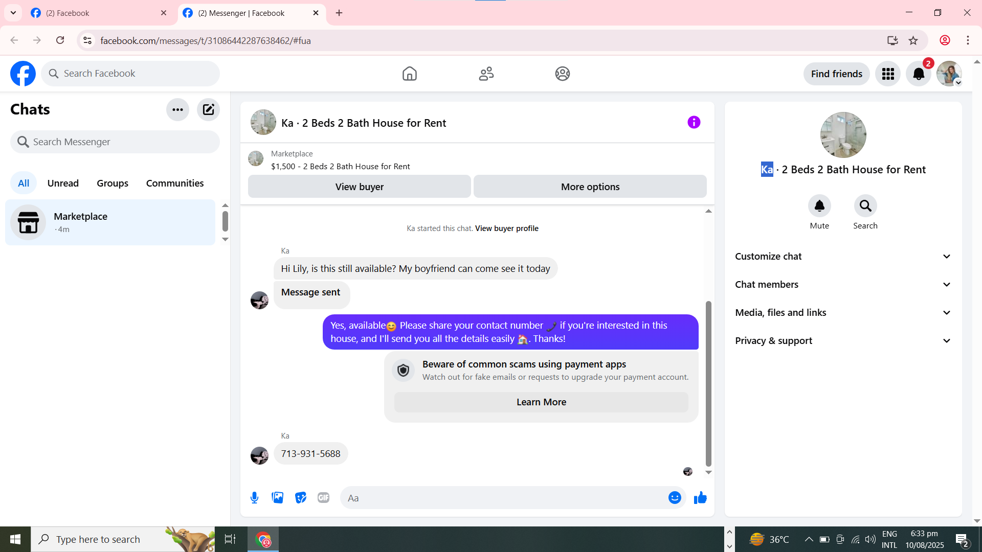Click the voice clip microphone icon
Screen dimensions: 982x552
tap(254, 498)
